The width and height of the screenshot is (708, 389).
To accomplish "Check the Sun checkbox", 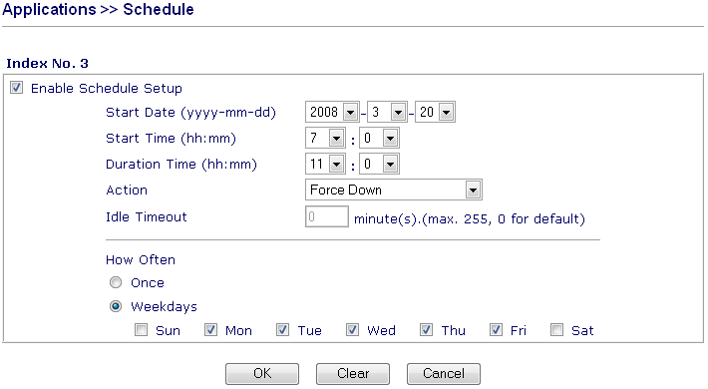I will (141, 330).
